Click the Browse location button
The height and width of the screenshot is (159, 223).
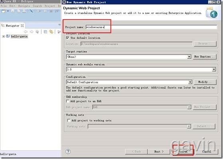tap(205, 44)
